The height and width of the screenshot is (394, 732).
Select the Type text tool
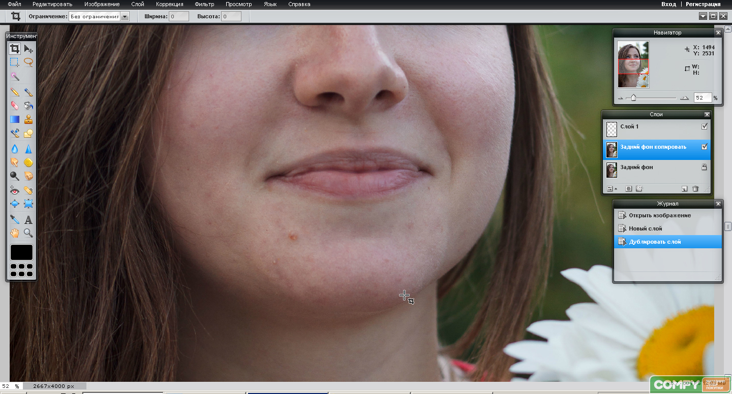coord(28,219)
